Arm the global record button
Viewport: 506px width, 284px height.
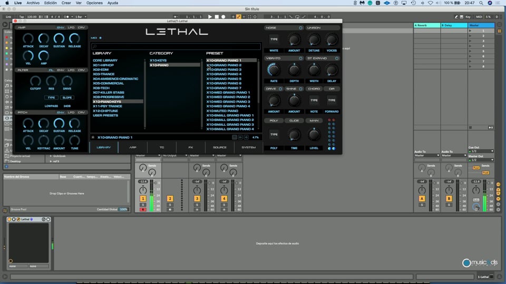(x=223, y=17)
